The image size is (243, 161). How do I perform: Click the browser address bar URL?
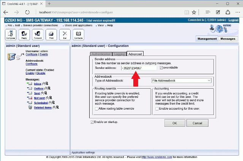(x=76, y=12)
